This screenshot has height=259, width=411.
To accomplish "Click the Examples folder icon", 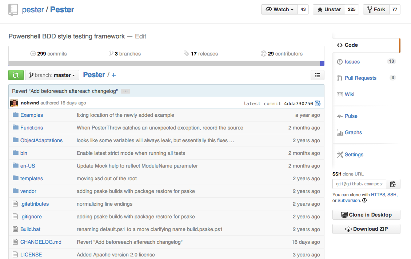I will pyautogui.click(x=16, y=115).
